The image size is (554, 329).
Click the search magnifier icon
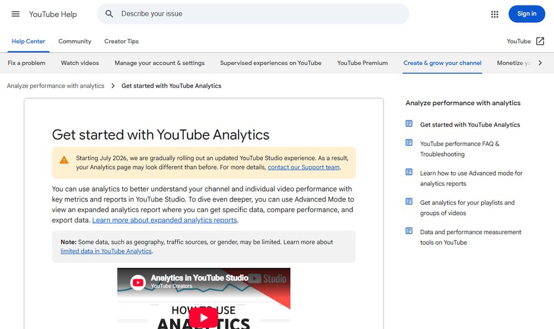[109, 14]
